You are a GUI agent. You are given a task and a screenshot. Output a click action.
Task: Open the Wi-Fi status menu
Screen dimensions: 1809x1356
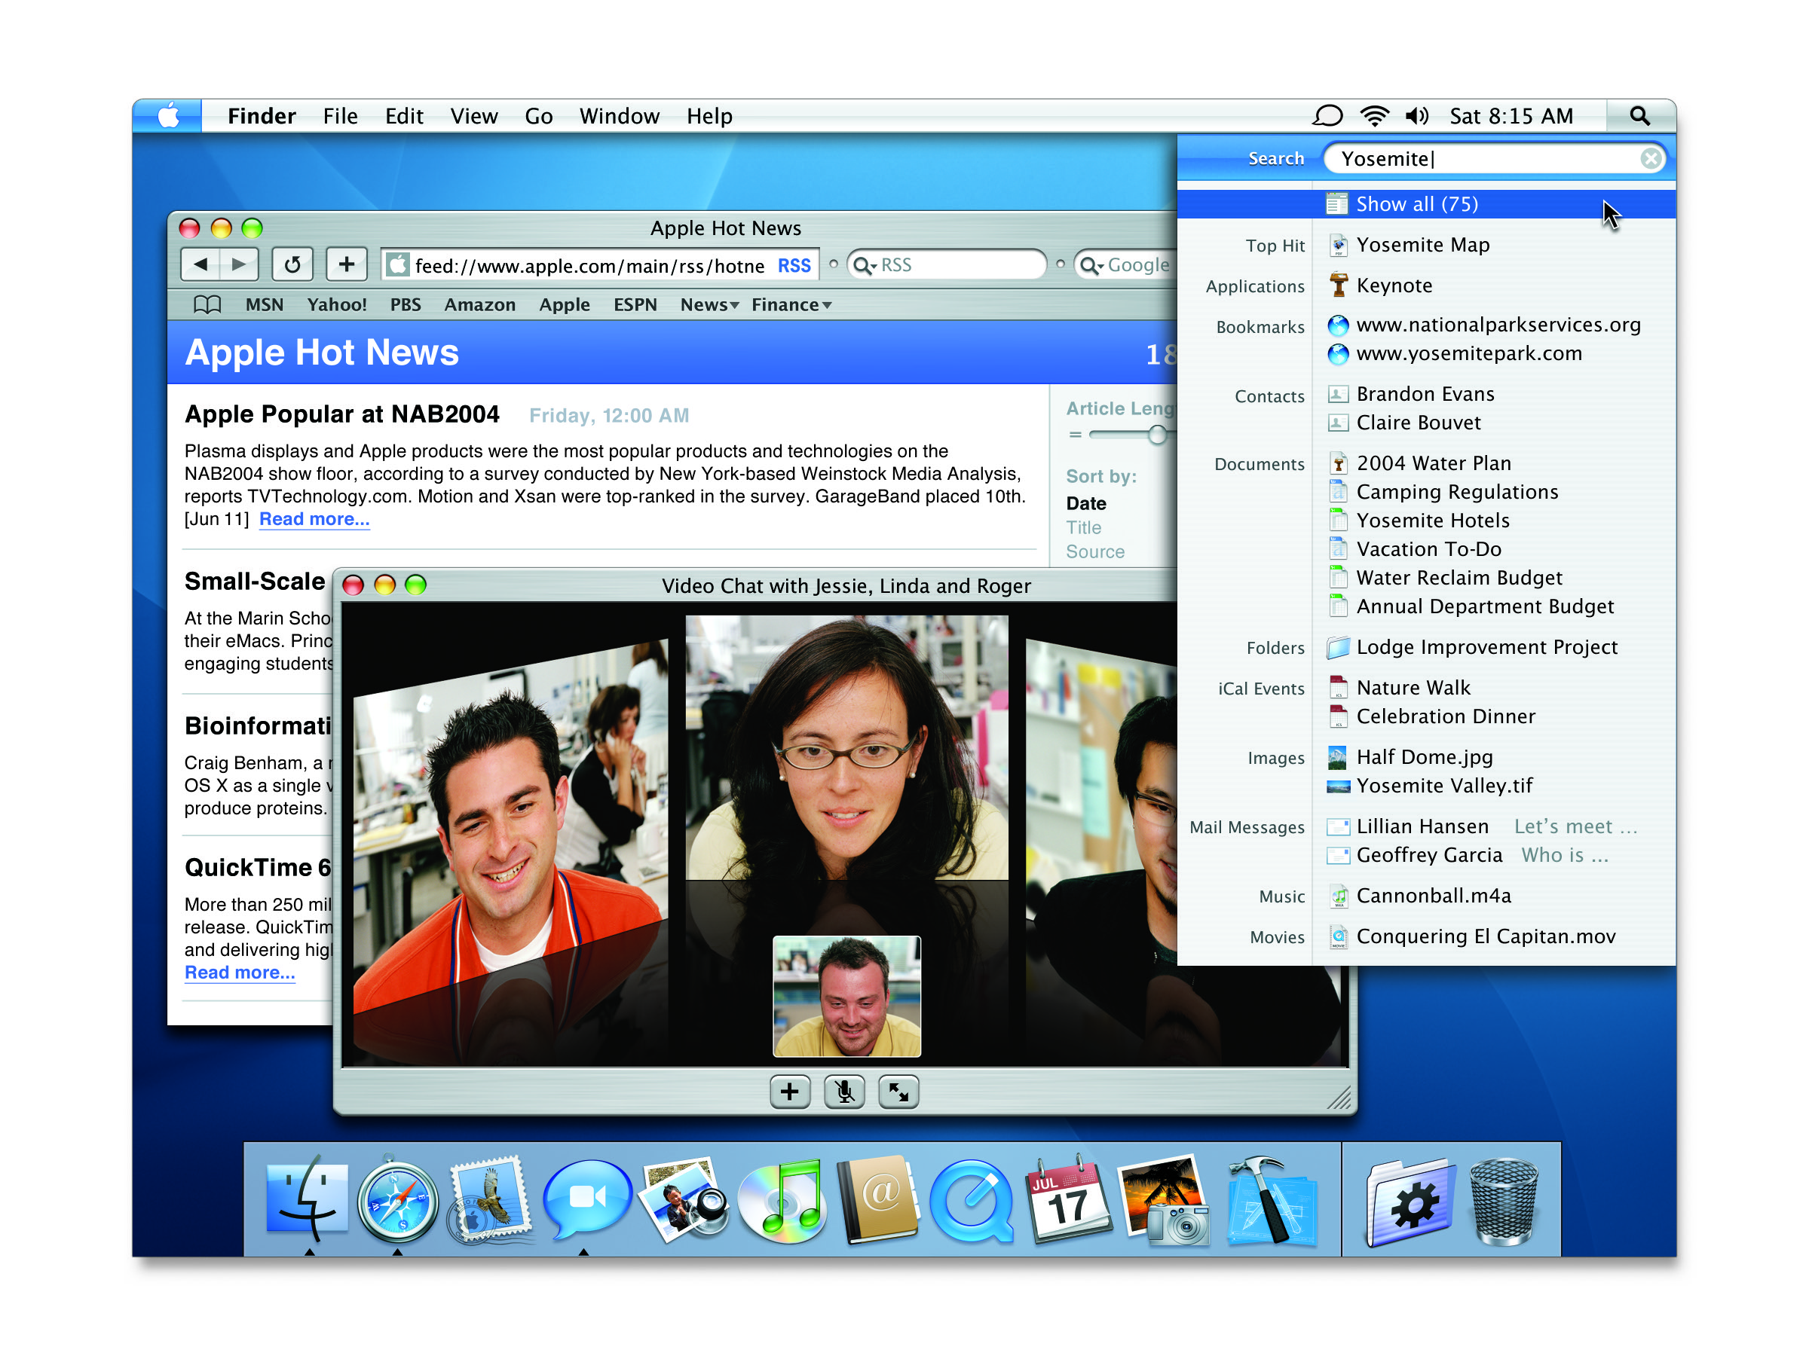[1375, 116]
